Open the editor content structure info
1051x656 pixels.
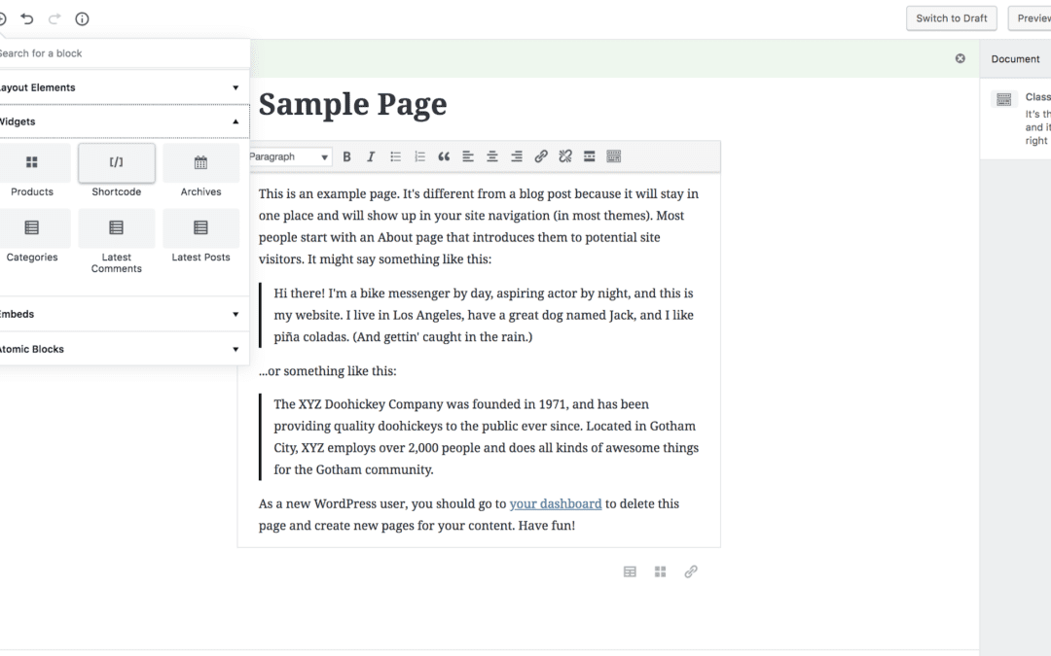82,18
